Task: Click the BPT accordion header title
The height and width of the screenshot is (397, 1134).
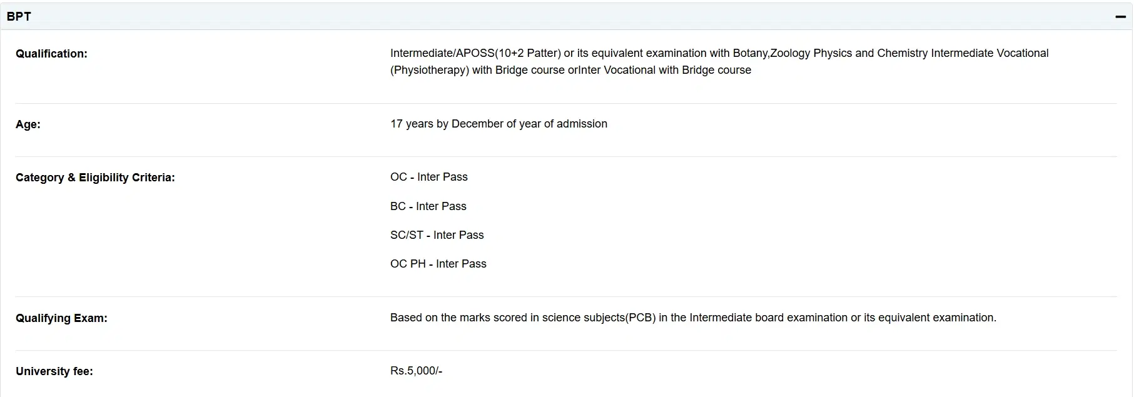Action: [x=19, y=17]
